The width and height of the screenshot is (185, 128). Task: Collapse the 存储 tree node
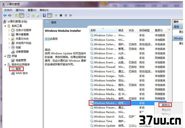[x=5, y=56]
